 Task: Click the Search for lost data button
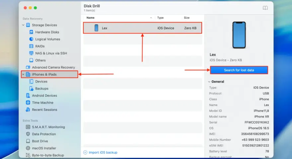coord(239,70)
